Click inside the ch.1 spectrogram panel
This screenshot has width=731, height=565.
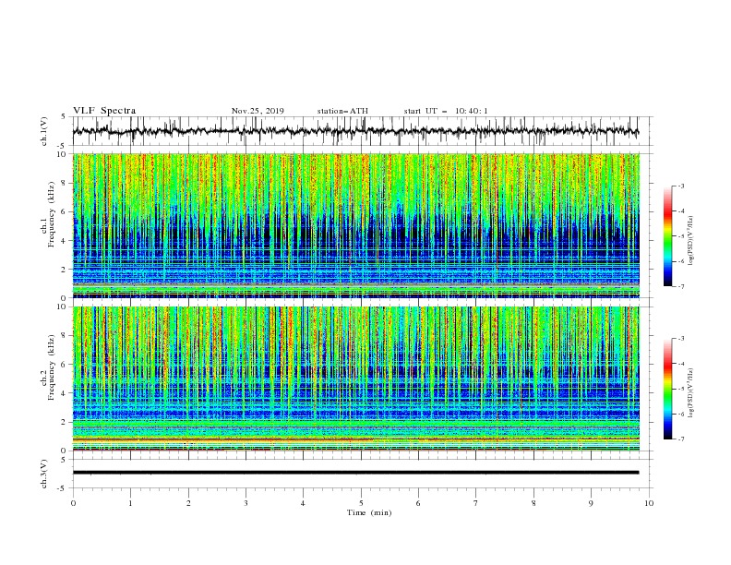tap(355, 225)
